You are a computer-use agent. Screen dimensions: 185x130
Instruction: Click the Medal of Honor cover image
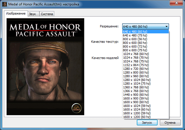(45, 66)
